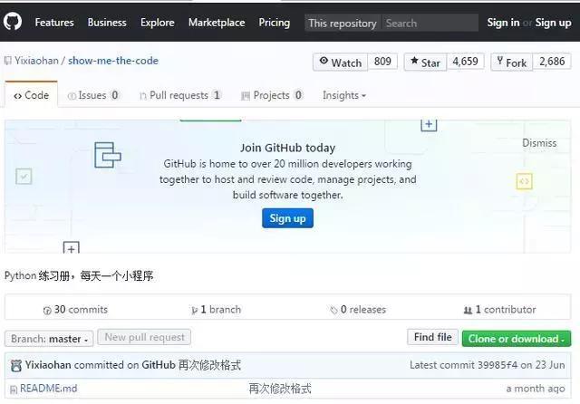
Task: Click the New pull request button
Action: tap(144, 337)
